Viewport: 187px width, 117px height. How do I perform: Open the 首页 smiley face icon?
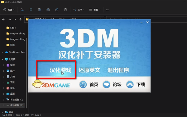(83, 85)
